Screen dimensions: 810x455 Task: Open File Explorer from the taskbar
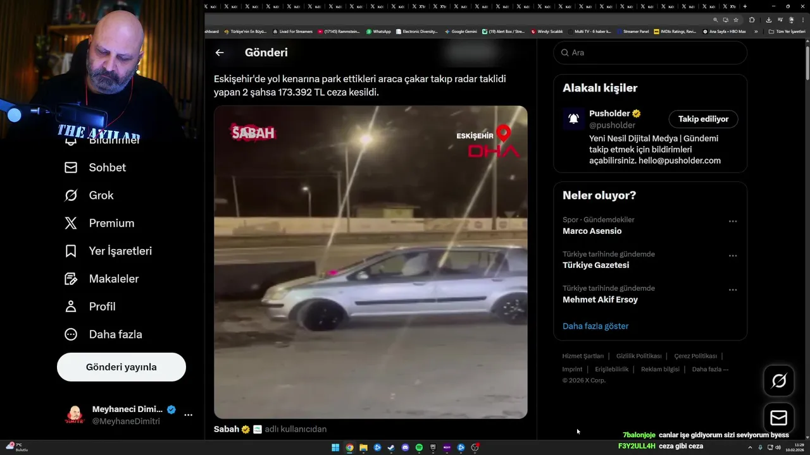(363, 447)
